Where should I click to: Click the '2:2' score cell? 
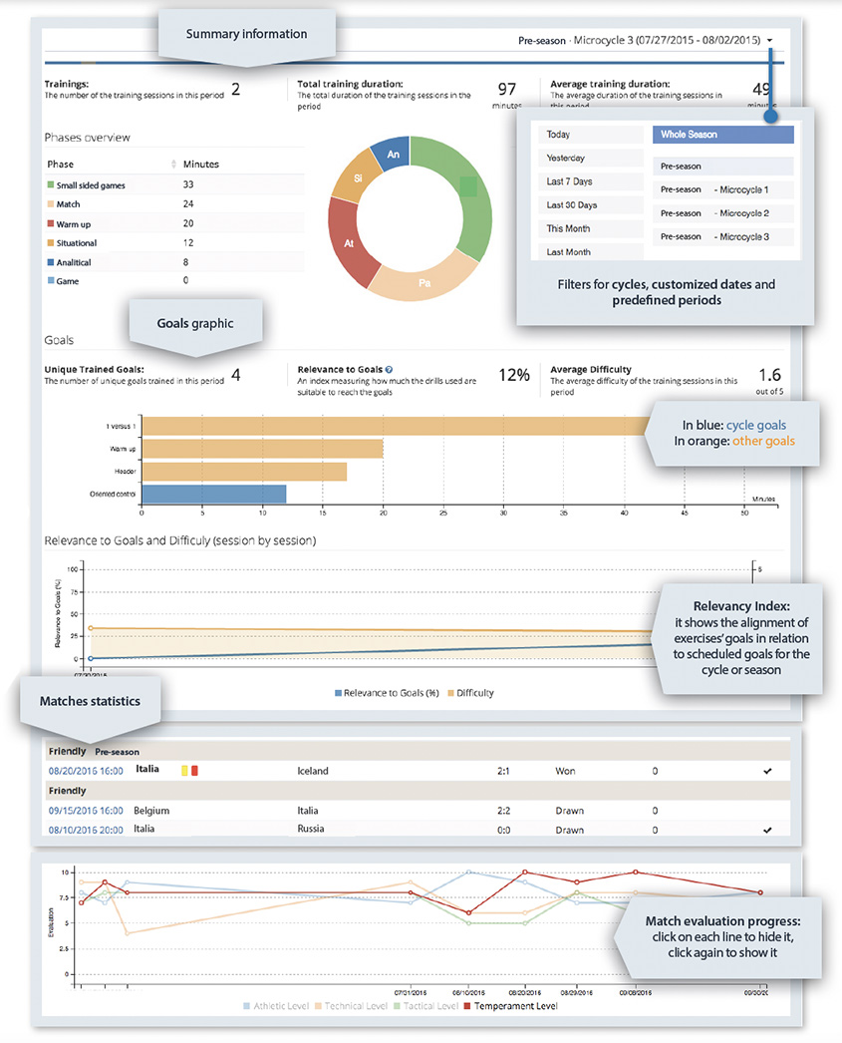click(503, 811)
